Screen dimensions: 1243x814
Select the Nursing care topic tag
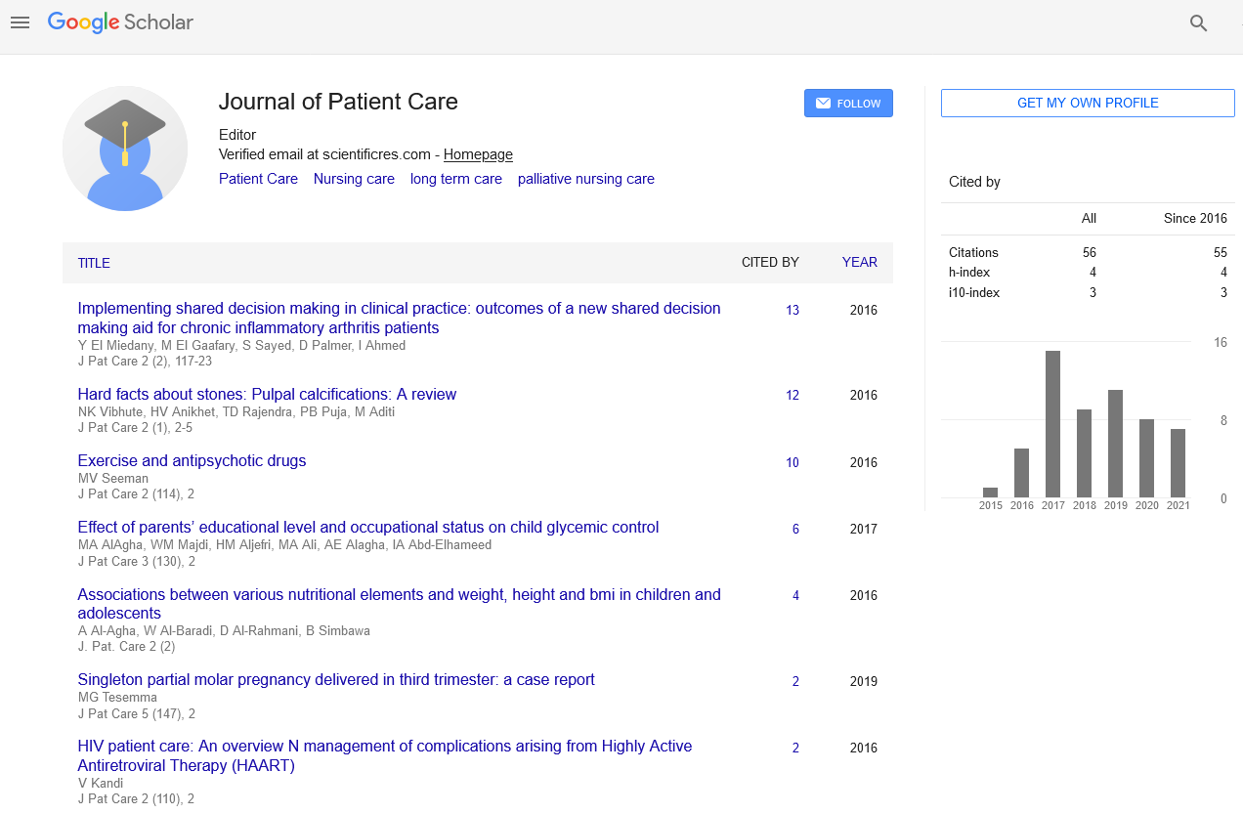(x=354, y=179)
